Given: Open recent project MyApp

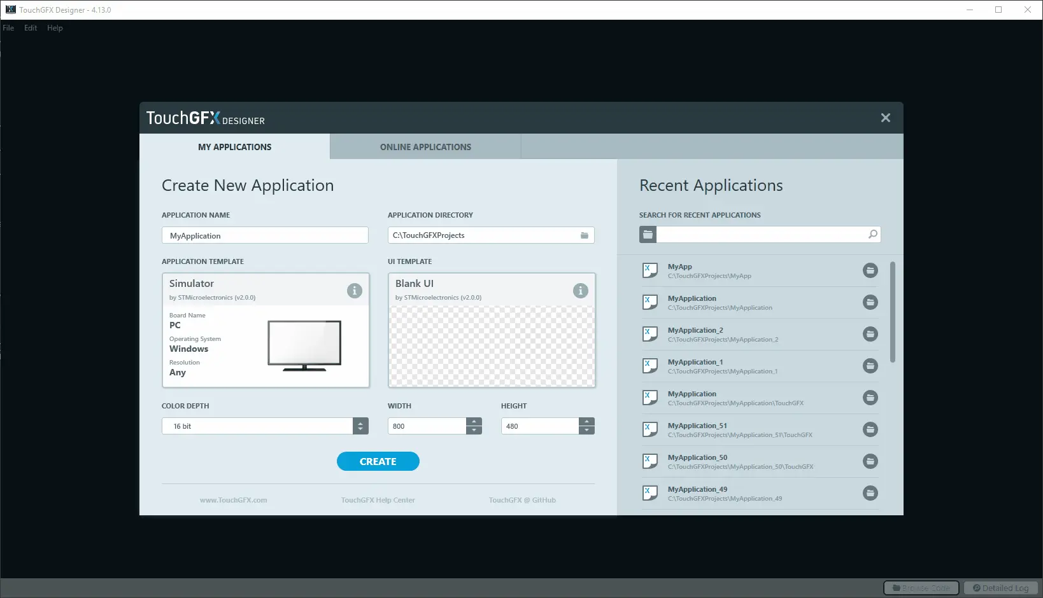Looking at the screenshot, I should (x=760, y=270).
